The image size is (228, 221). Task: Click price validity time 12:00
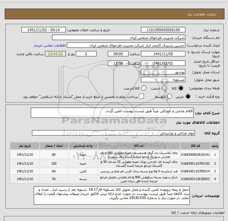tap(118, 63)
